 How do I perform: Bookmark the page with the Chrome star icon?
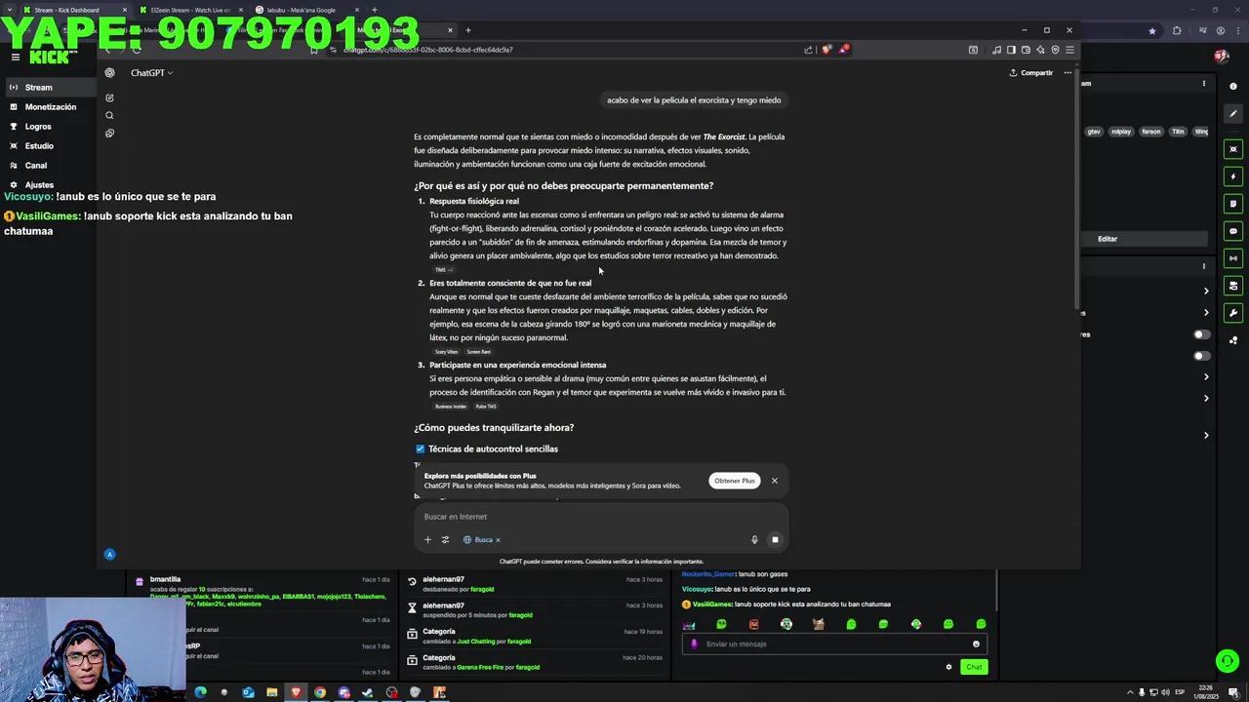[x=1152, y=30]
